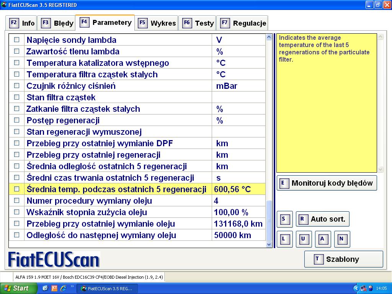
Task: Select the 50000 km value
Action: click(x=238, y=235)
